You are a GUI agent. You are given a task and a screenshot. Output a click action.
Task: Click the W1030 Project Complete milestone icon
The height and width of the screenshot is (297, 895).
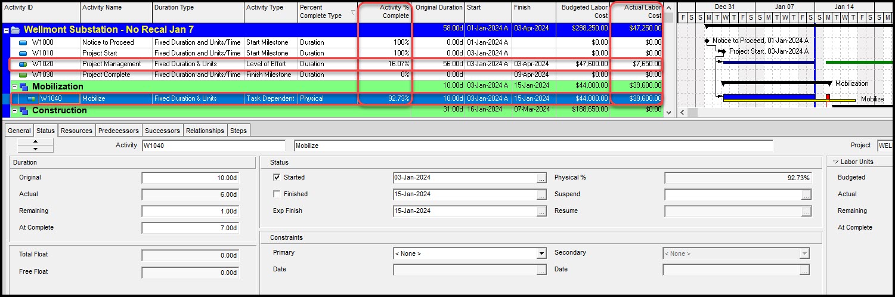pos(23,75)
